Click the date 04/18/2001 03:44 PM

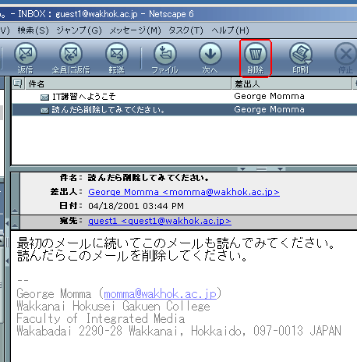[x=136, y=206]
